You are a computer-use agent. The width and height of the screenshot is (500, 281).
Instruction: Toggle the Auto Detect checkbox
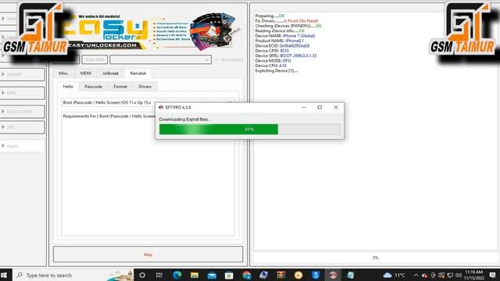pyautogui.click(x=216, y=59)
